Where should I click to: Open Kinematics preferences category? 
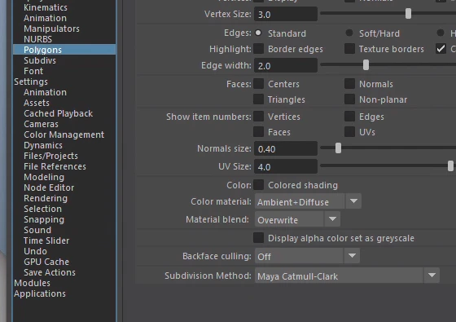click(x=46, y=7)
